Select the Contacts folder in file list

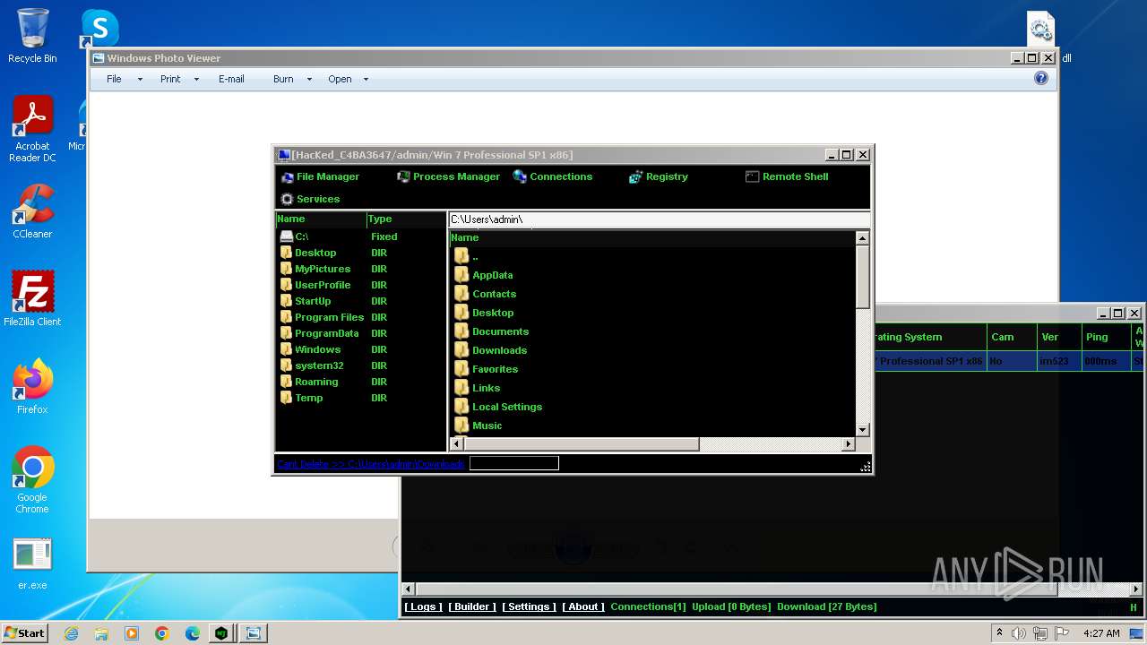(x=485, y=294)
